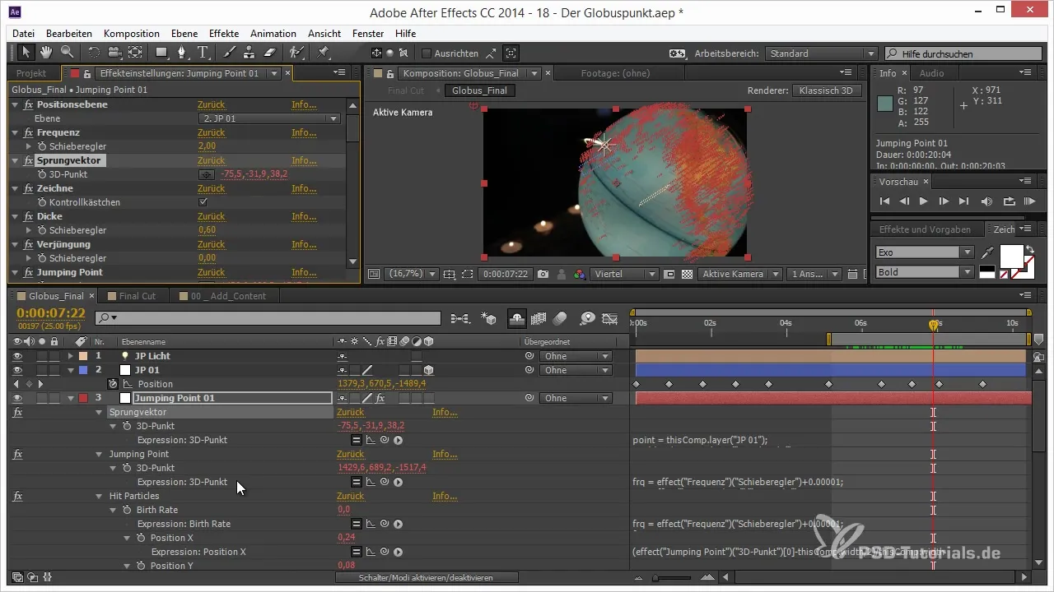Image resolution: width=1054 pixels, height=592 pixels.
Task: Hide the Jumping Point 01 layer
Action: [x=16, y=398]
